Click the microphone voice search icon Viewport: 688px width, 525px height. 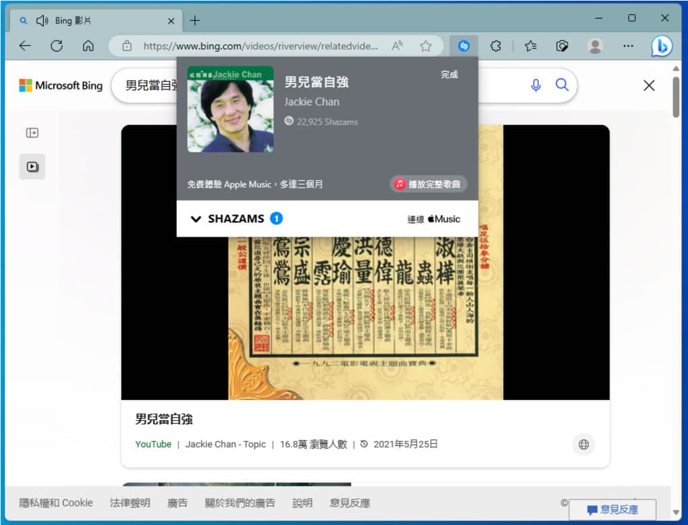tap(535, 85)
